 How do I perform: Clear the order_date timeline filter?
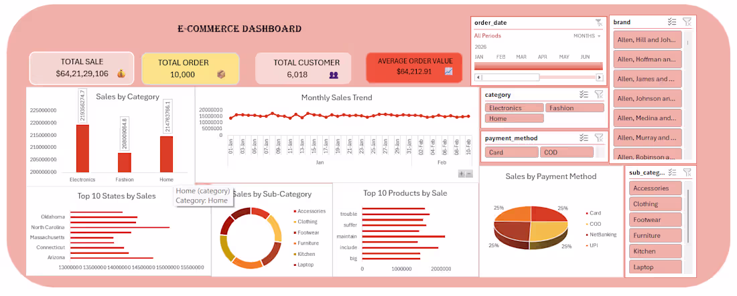598,22
